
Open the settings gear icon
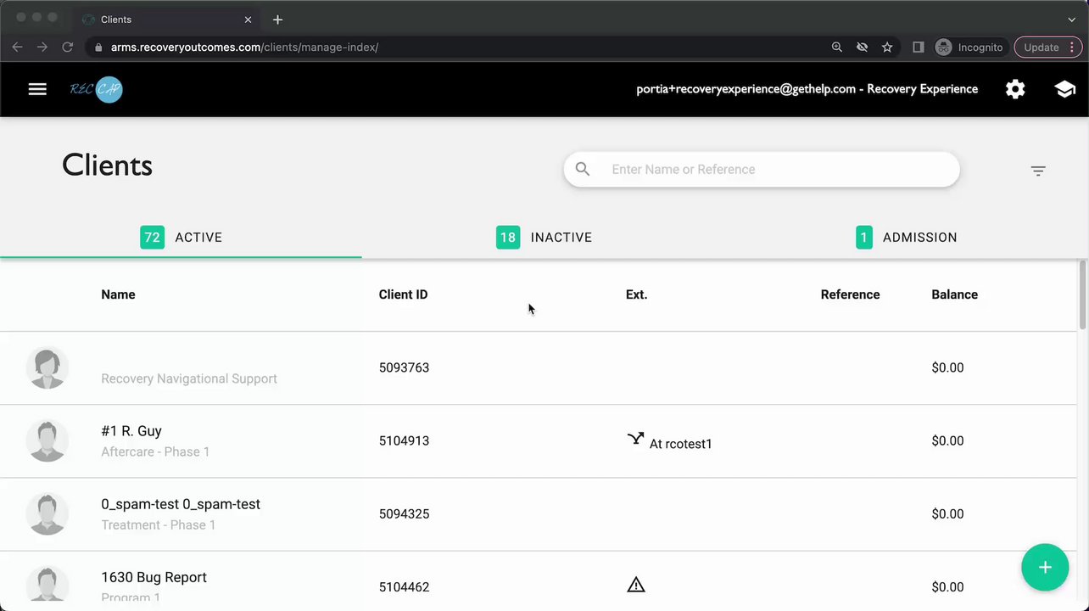pos(1015,89)
